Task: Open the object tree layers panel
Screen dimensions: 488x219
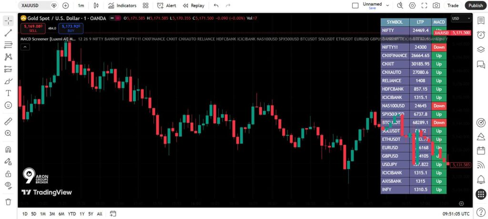Action: tap(481, 50)
